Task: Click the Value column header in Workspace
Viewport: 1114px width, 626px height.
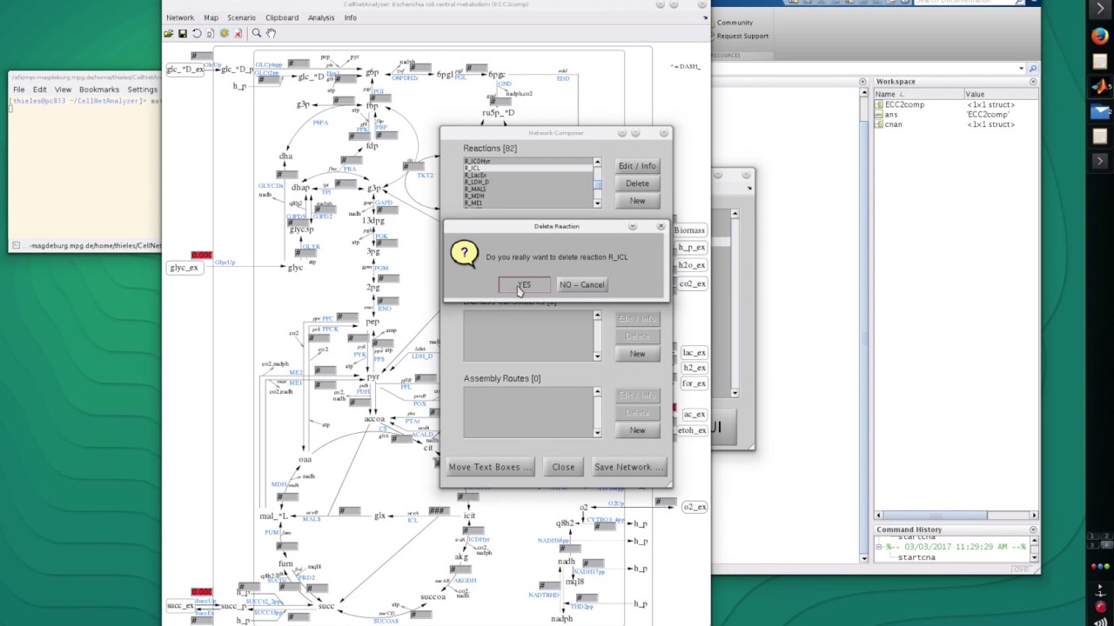Action: coord(1000,94)
